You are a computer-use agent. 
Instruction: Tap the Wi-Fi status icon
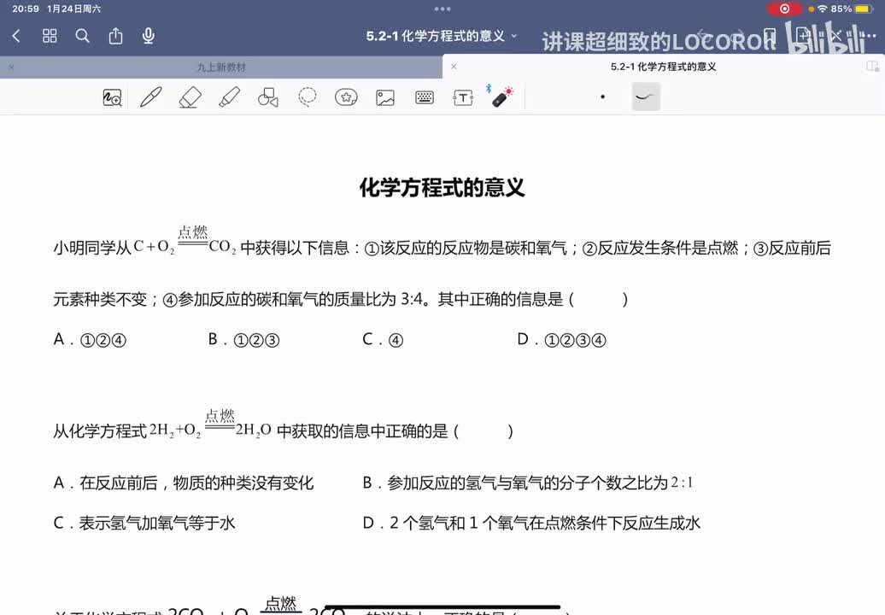823,9
